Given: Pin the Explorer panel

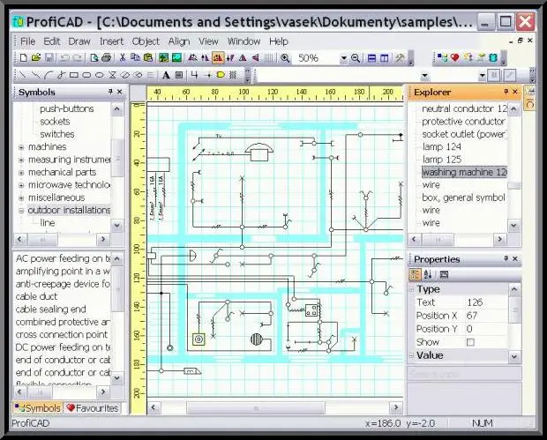Looking at the screenshot, I should pos(506,92).
